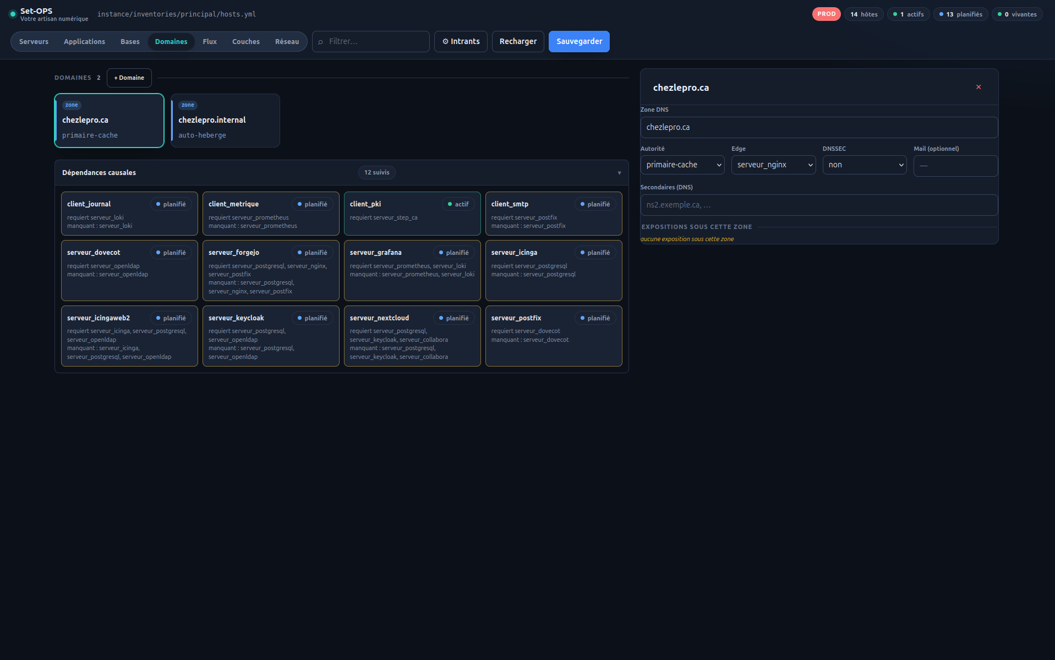1055x660 pixels.
Task: Click the 12 suivis badge
Action: pyautogui.click(x=376, y=173)
